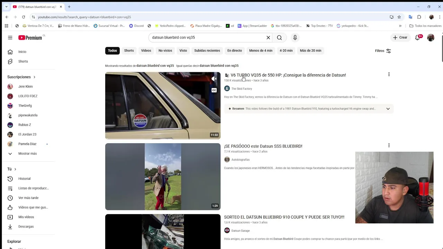Screen dimensions: 443x249
Task: Open a new browser tab
Action: coord(69,7)
